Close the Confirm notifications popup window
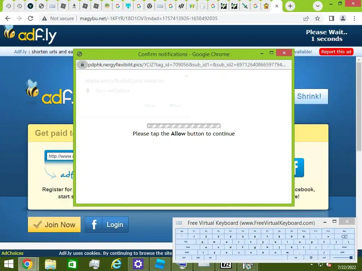The image size is (362, 271). pos(284,53)
